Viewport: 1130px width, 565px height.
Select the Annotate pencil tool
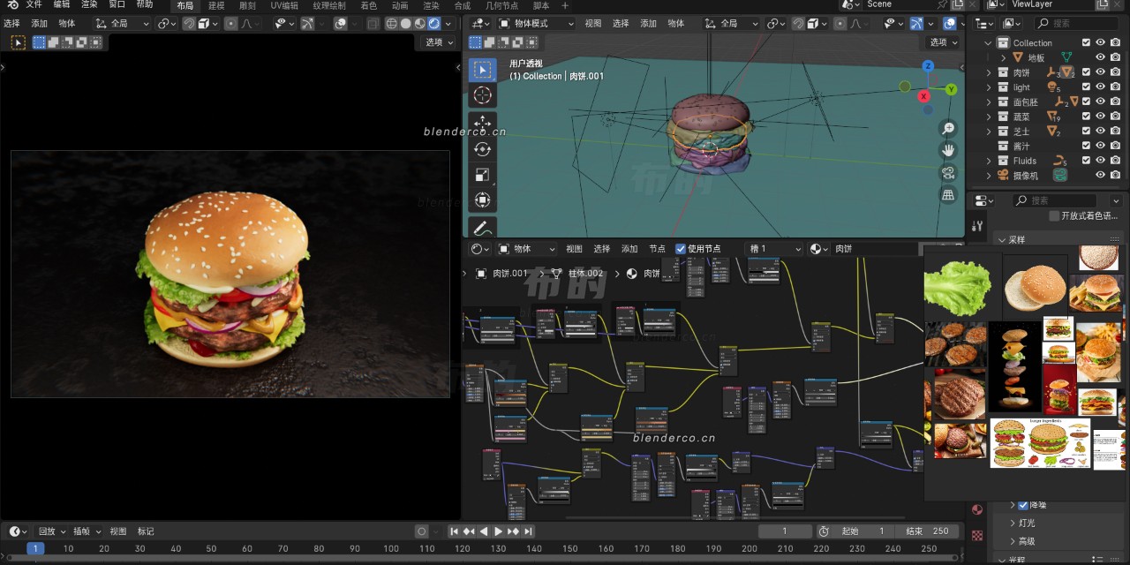pyautogui.click(x=482, y=228)
